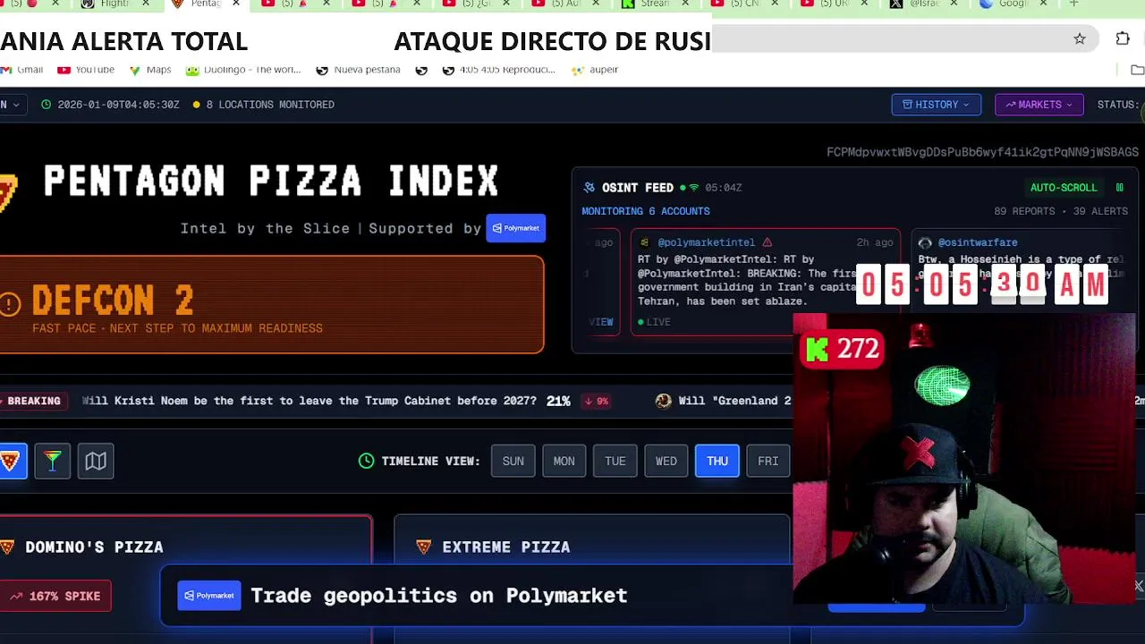The width and height of the screenshot is (1145, 644).
Task: Click the green wifi signal icon
Action: click(693, 188)
